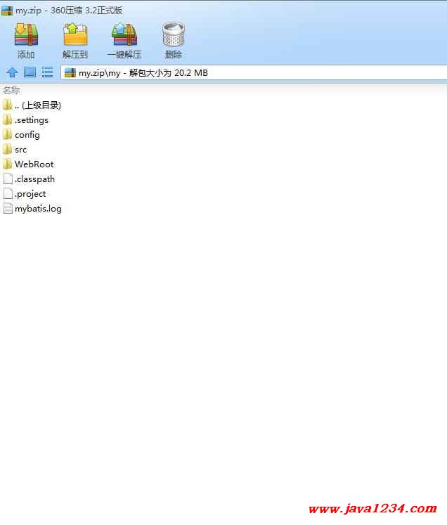Select the src folder
447x525 pixels.
point(20,150)
